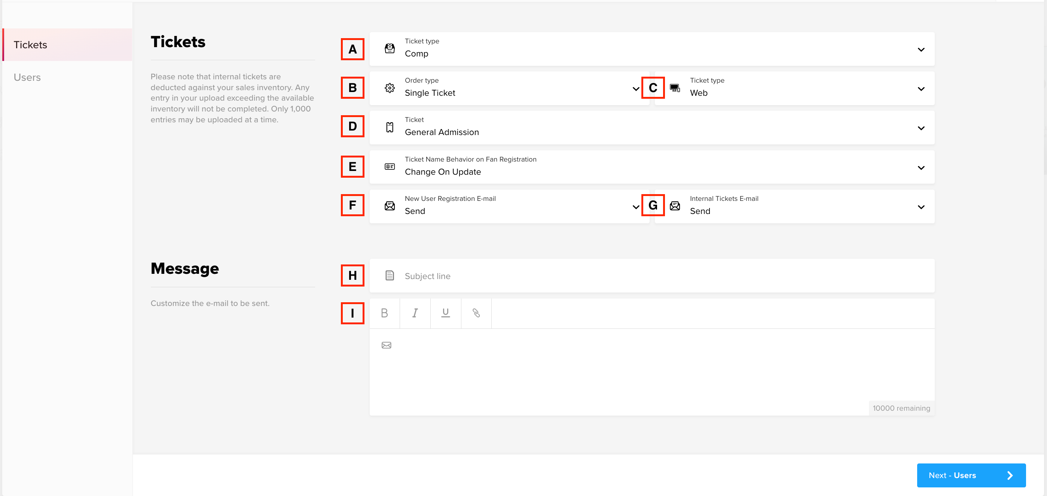
Task: Click the Subject line document icon
Action: [x=390, y=276]
